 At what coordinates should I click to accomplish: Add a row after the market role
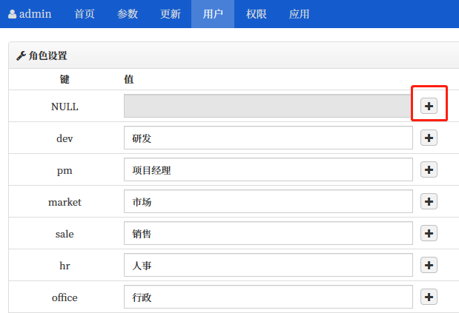coord(429,201)
